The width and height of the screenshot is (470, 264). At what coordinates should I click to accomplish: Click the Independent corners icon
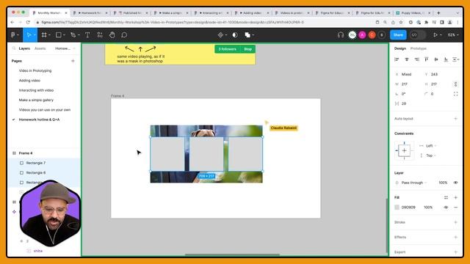coord(455,94)
